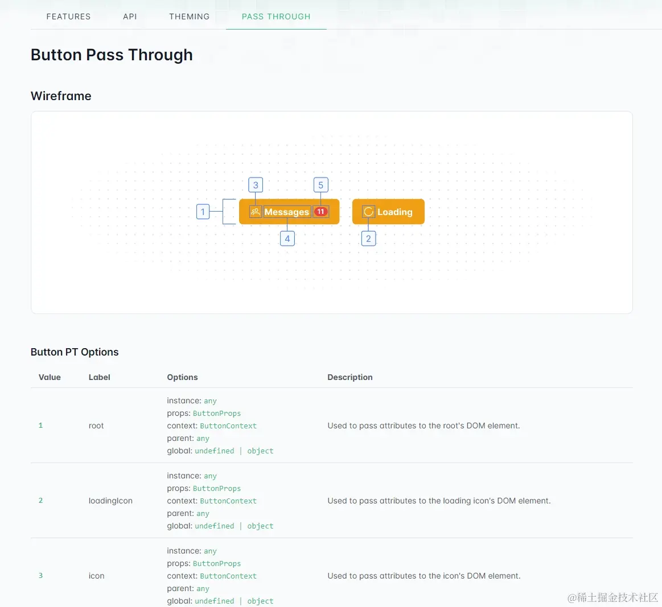Open the API tab

click(x=130, y=16)
